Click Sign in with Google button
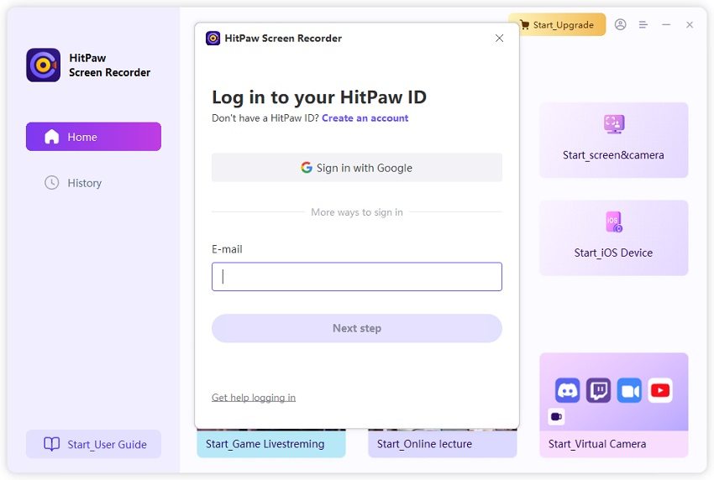This screenshot has width=714, height=480. (357, 168)
